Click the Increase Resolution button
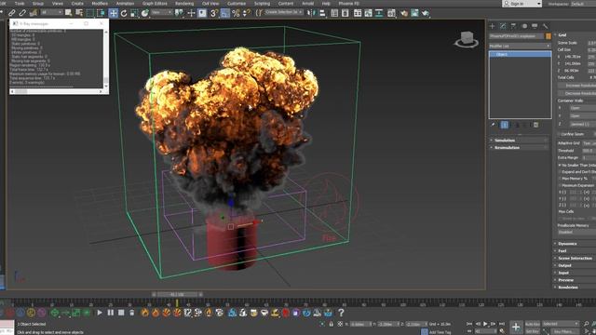Image resolution: width=596 pixels, height=335 pixels. tap(578, 86)
